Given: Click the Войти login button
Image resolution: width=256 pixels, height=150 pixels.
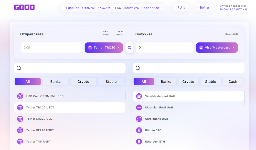Looking at the screenshot, I should click(204, 8).
